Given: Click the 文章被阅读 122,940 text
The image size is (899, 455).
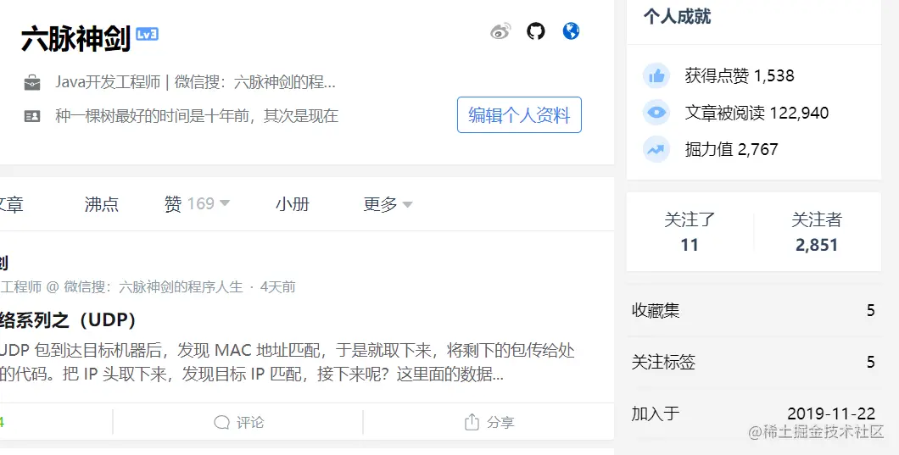Looking at the screenshot, I should (x=757, y=113).
